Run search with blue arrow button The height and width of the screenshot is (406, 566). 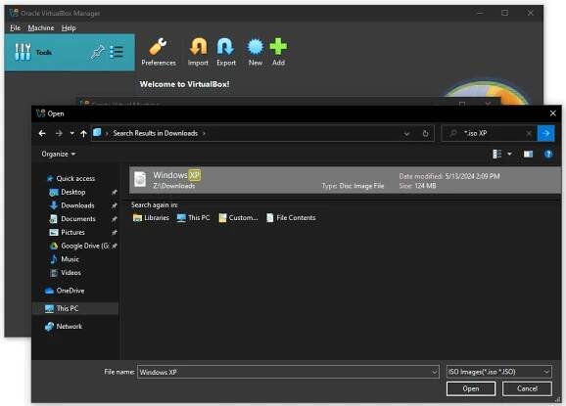tap(545, 133)
